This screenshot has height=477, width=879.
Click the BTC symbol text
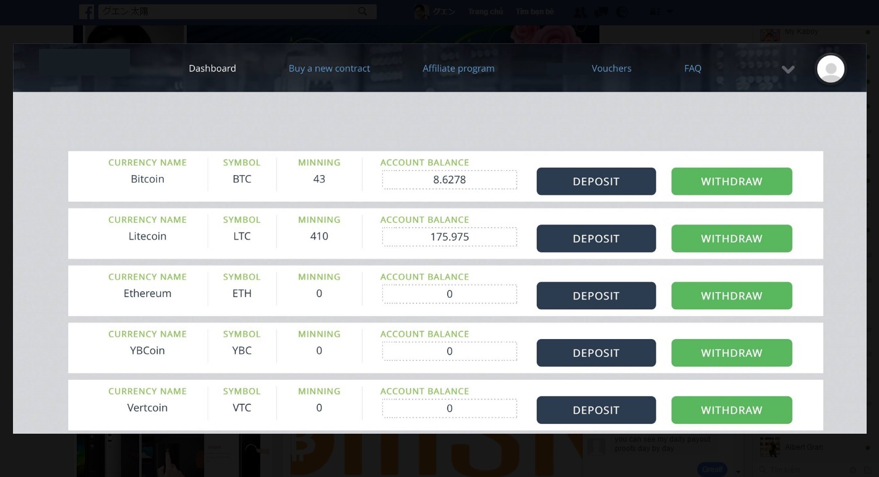(x=242, y=179)
